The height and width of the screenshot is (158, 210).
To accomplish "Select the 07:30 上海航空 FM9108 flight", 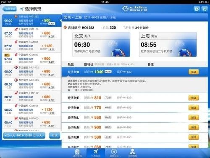I will (32, 33).
